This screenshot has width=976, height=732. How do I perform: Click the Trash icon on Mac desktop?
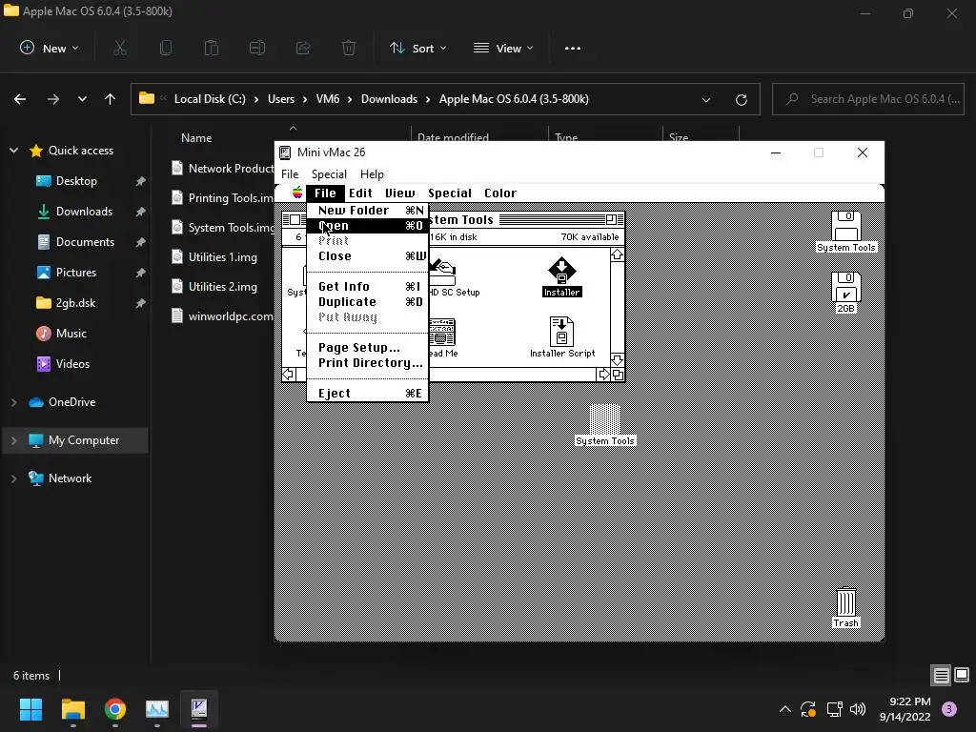[845, 602]
